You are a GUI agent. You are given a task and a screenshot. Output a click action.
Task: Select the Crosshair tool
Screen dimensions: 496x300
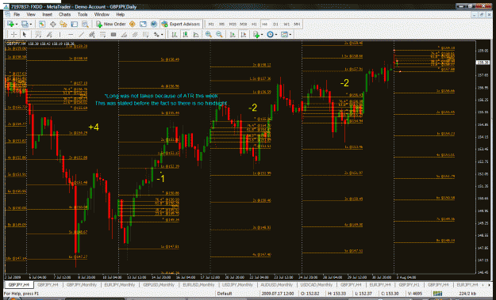tap(14, 35)
